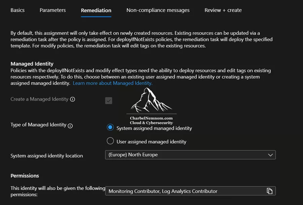Screen dimensions: 303x205
Task: Click the Managed Identity section heading
Action: tap(32, 64)
